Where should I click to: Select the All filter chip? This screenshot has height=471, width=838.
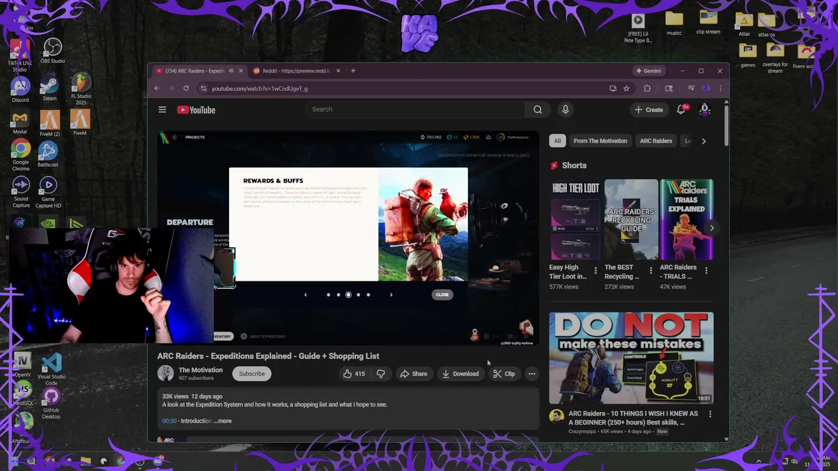coord(557,141)
